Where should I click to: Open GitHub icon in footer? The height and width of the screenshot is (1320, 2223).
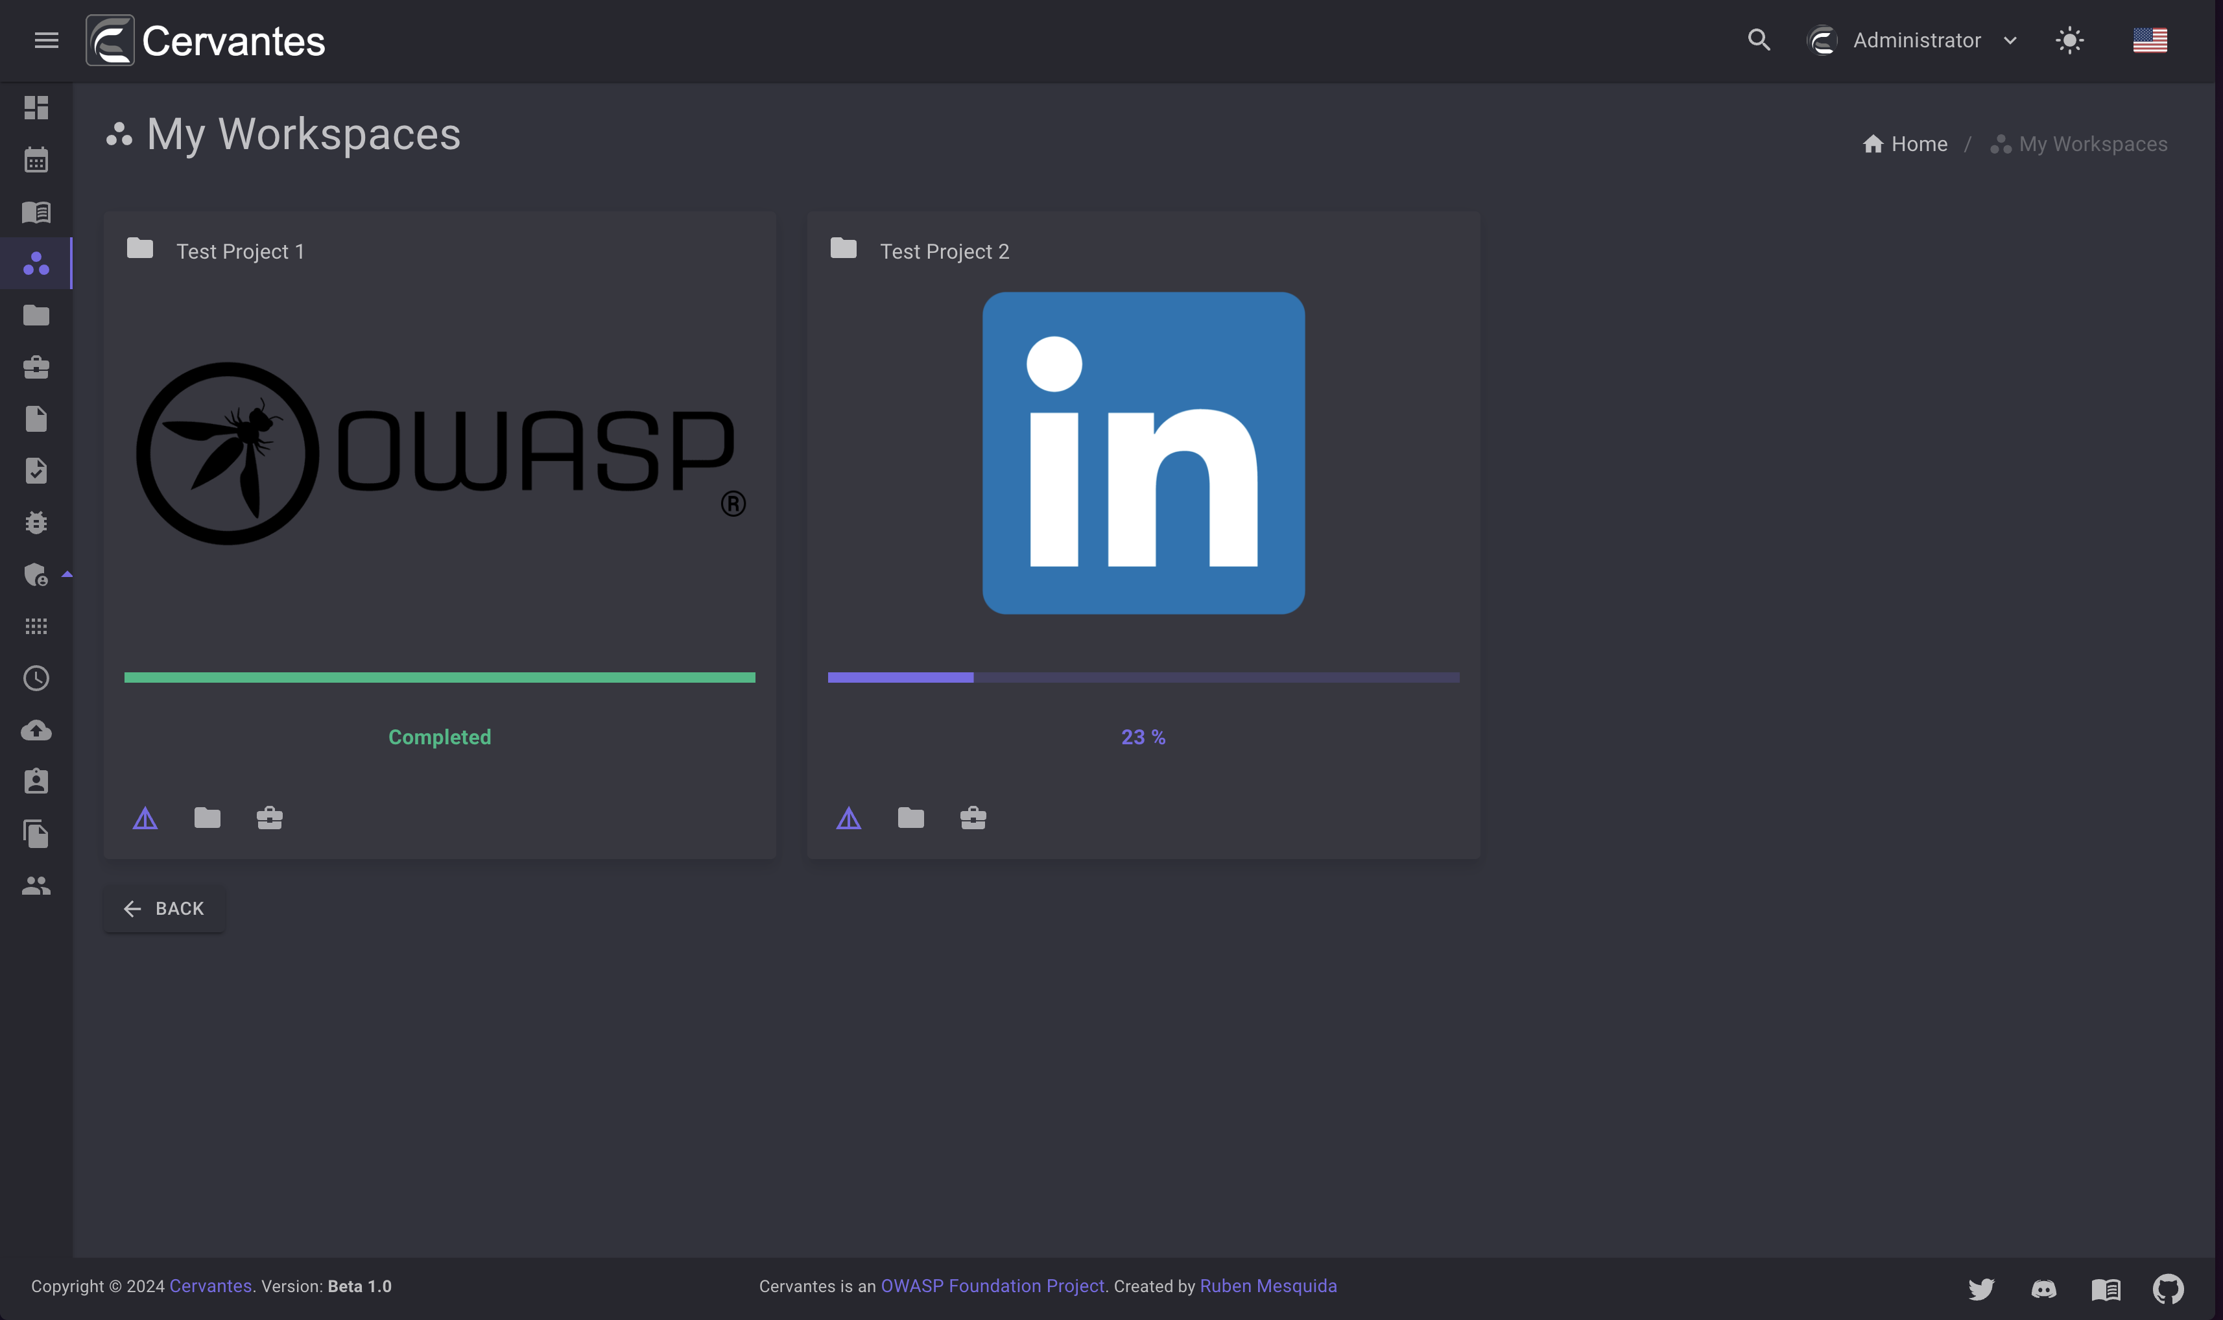tap(2168, 1289)
